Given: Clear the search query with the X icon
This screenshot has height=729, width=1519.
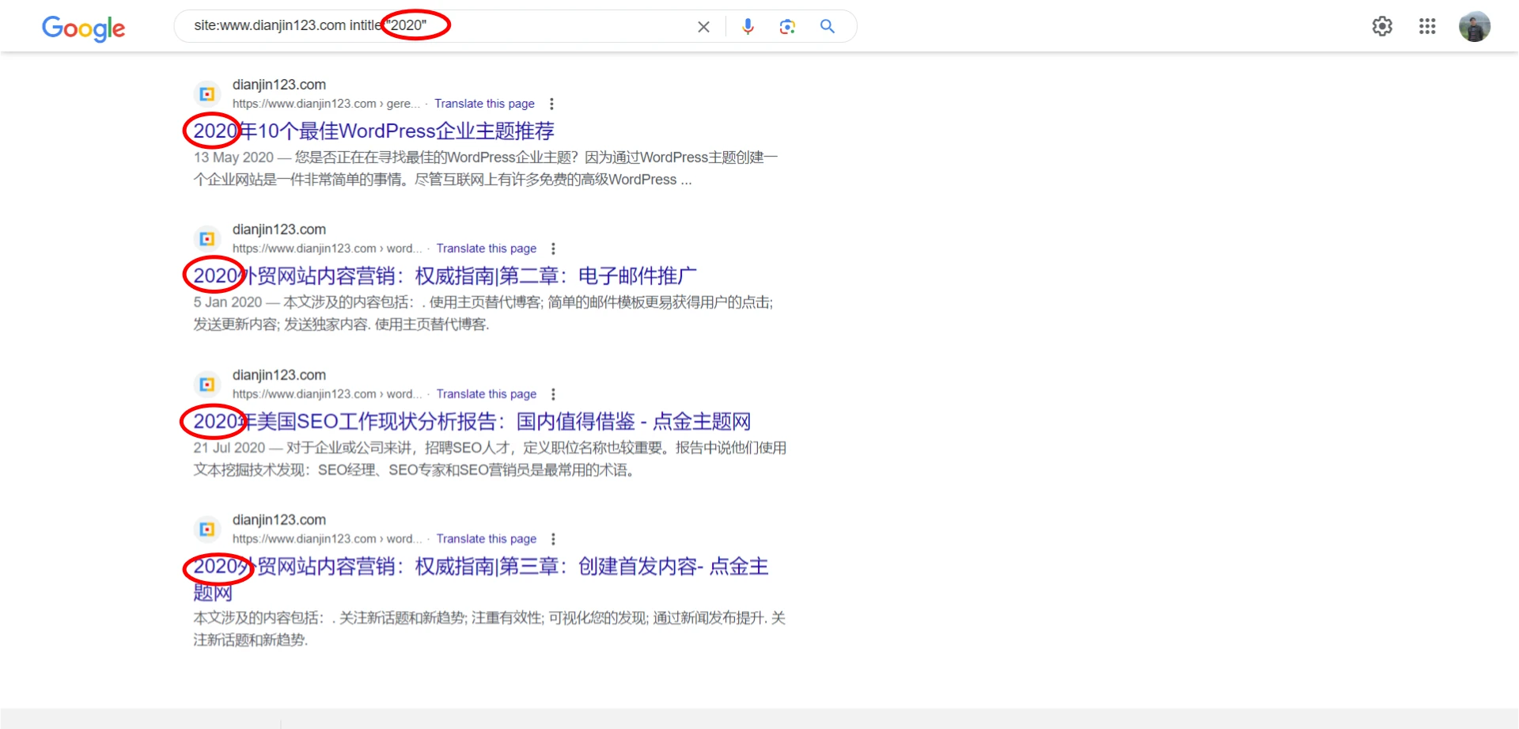Looking at the screenshot, I should click(x=703, y=27).
